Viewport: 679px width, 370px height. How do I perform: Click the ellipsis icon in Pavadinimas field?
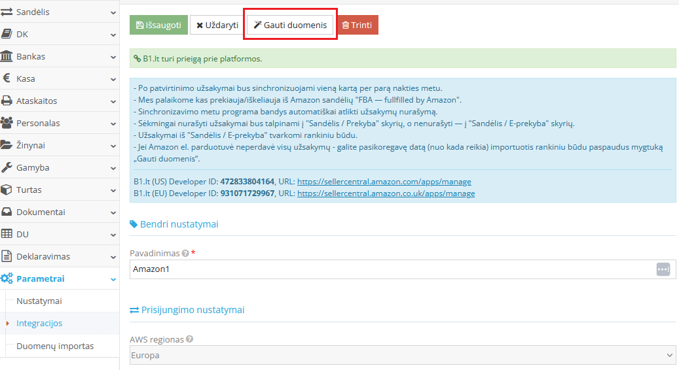(663, 269)
